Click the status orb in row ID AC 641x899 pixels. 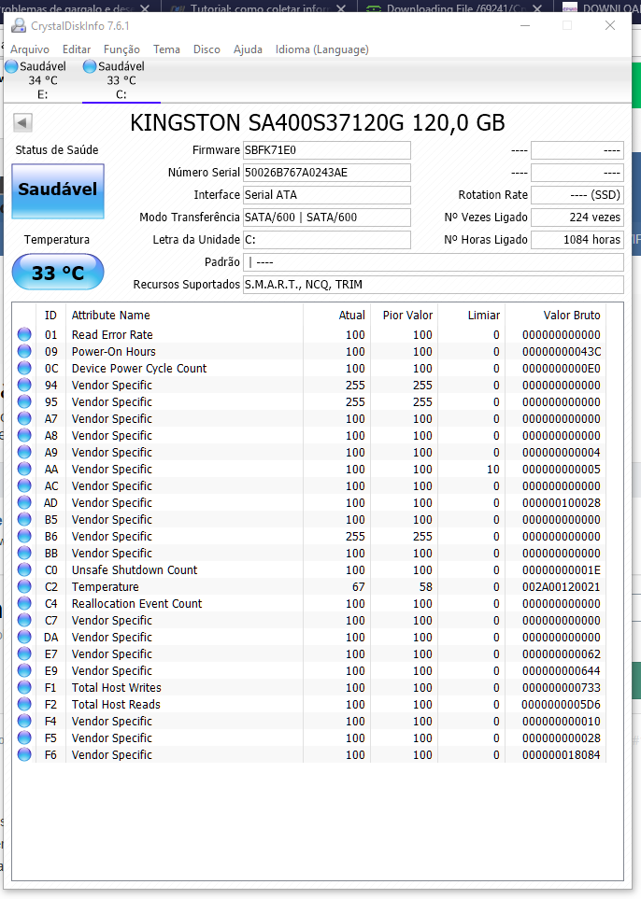pyautogui.click(x=24, y=485)
